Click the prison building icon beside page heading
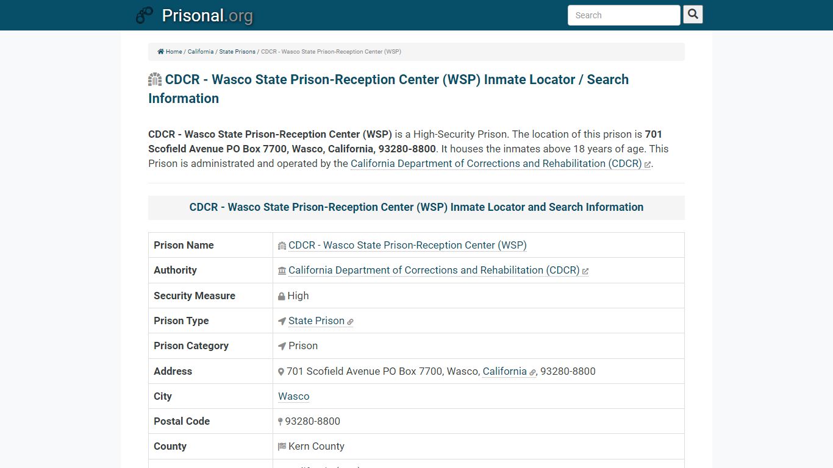Image resolution: width=833 pixels, height=468 pixels. pyautogui.click(x=155, y=80)
